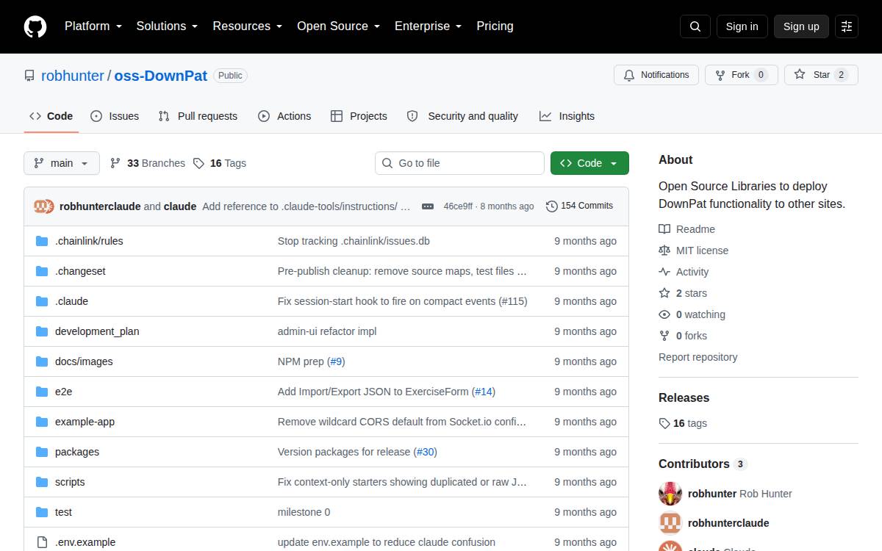The width and height of the screenshot is (882, 551).
Task: Fork this repository
Action: point(742,75)
